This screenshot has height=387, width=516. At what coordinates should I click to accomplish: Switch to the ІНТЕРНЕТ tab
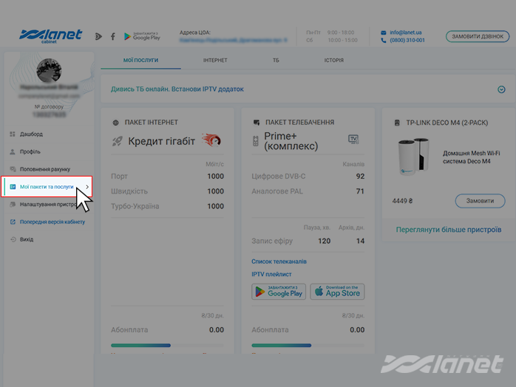coord(215,61)
